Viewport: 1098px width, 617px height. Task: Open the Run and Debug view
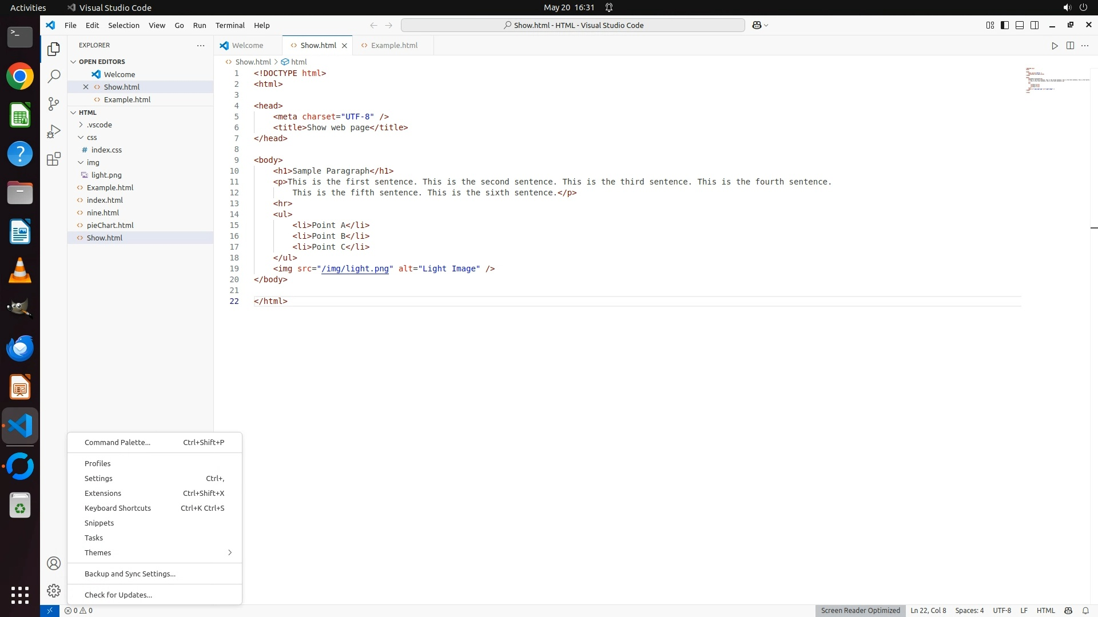(x=54, y=131)
